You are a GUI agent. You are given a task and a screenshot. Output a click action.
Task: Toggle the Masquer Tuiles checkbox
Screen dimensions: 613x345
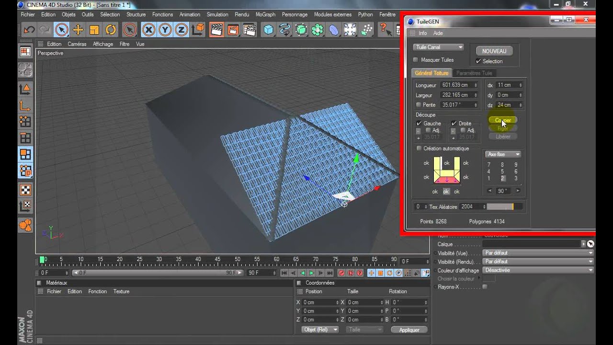(416, 60)
